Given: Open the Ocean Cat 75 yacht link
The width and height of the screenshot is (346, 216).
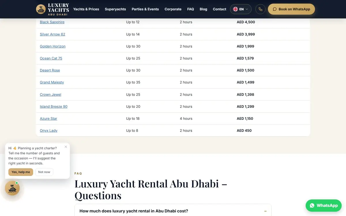Looking at the screenshot, I should click(51, 58).
